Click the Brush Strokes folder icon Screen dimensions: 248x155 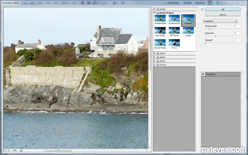tap(157, 13)
